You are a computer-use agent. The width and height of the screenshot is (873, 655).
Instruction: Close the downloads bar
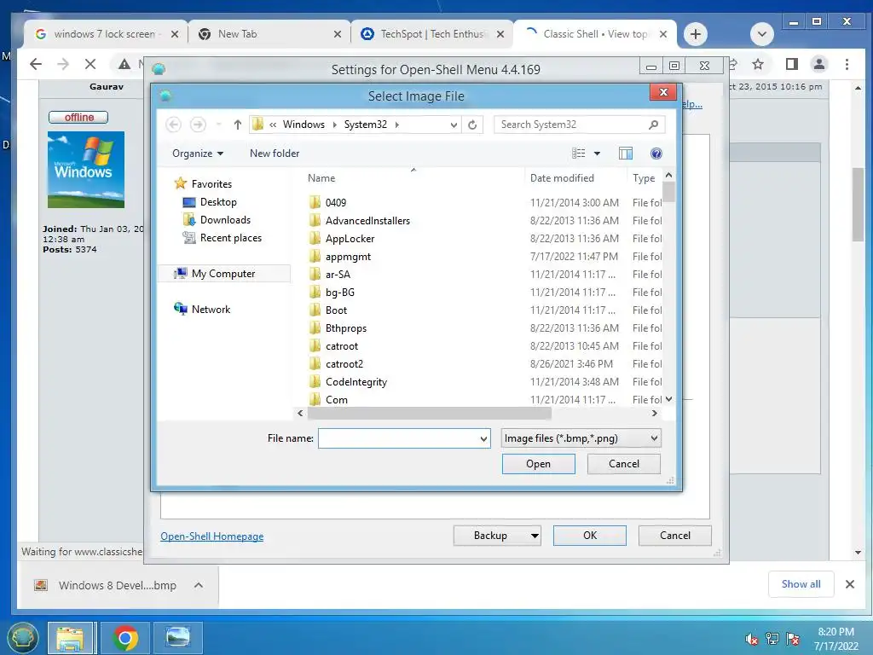click(x=850, y=584)
